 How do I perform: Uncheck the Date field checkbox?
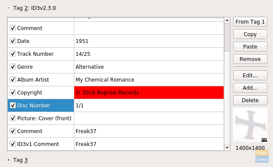coord(13,41)
